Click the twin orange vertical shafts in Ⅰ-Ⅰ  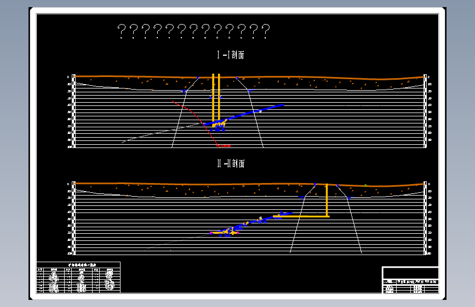tap(216, 98)
